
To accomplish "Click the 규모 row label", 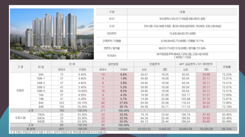I will pyautogui.click(x=112, y=26).
